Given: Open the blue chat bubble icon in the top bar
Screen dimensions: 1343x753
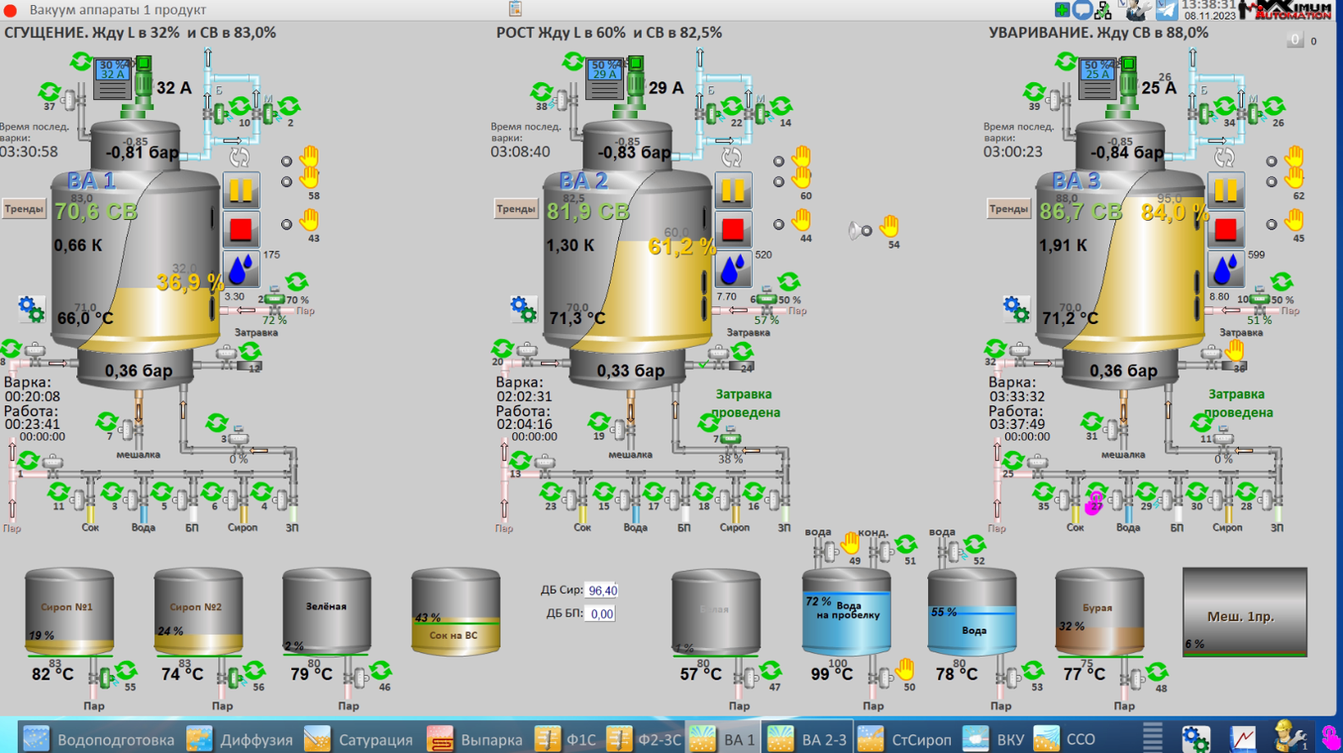Looking at the screenshot, I should (1082, 10).
